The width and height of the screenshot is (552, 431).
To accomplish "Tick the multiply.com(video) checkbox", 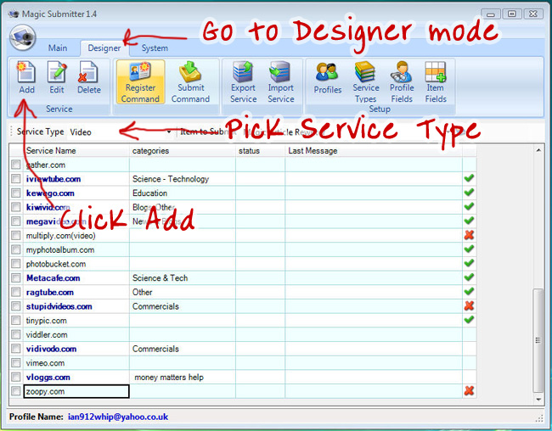I will [16, 235].
